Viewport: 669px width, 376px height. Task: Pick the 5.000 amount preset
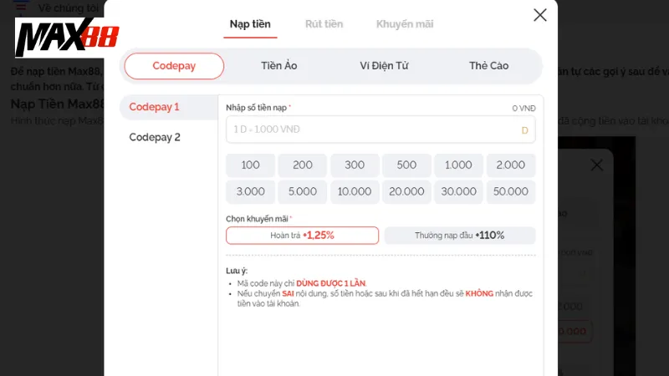tap(303, 192)
